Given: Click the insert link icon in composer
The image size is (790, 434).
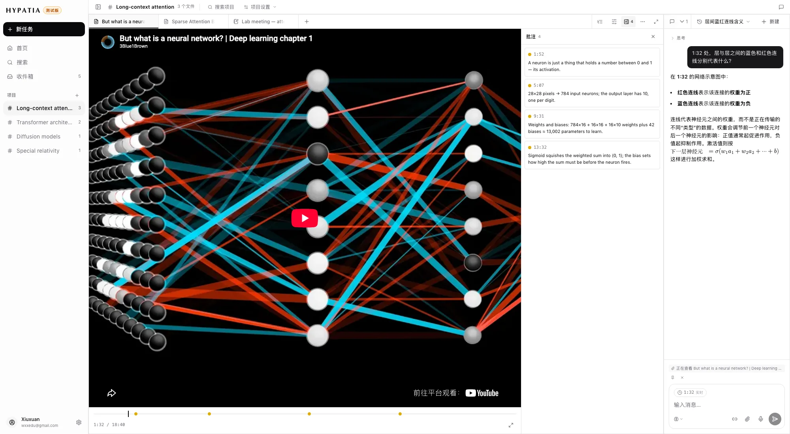Looking at the screenshot, I should pos(735,419).
